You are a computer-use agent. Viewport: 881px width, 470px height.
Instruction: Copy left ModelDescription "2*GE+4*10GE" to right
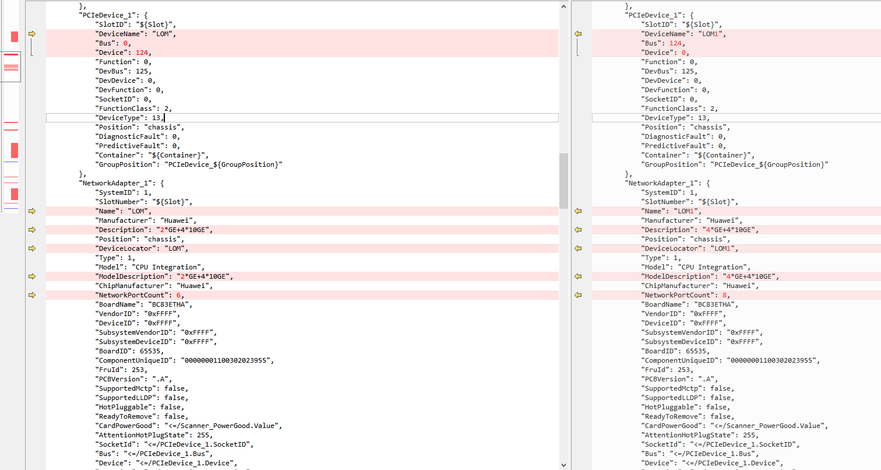click(32, 276)
